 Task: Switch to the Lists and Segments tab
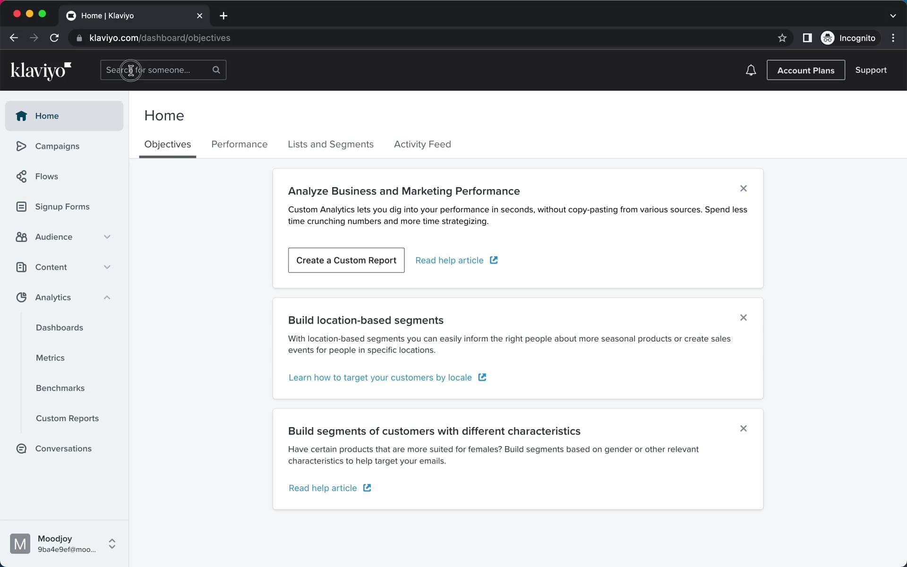pyautogui.click(x=331, y=144)
